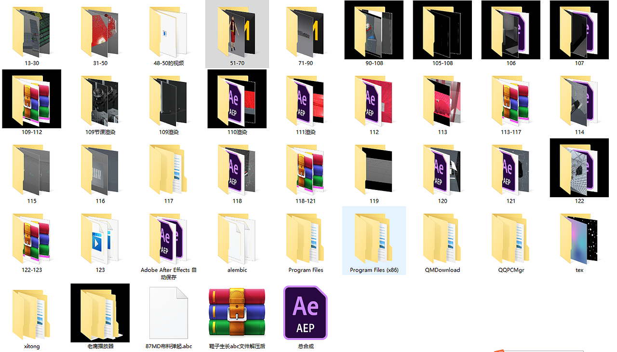
Task: Click the Program Files folder icon
Action: (306, 239)
